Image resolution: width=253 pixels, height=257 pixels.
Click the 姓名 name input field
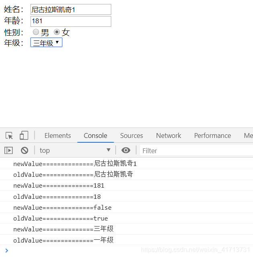[71, 10]
